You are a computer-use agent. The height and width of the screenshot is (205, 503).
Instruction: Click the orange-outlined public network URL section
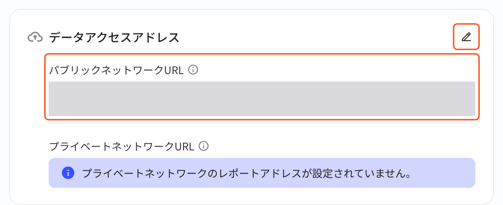point(262,87)
